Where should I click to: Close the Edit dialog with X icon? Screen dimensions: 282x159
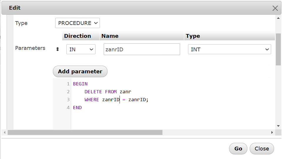(x=275, y=8)
